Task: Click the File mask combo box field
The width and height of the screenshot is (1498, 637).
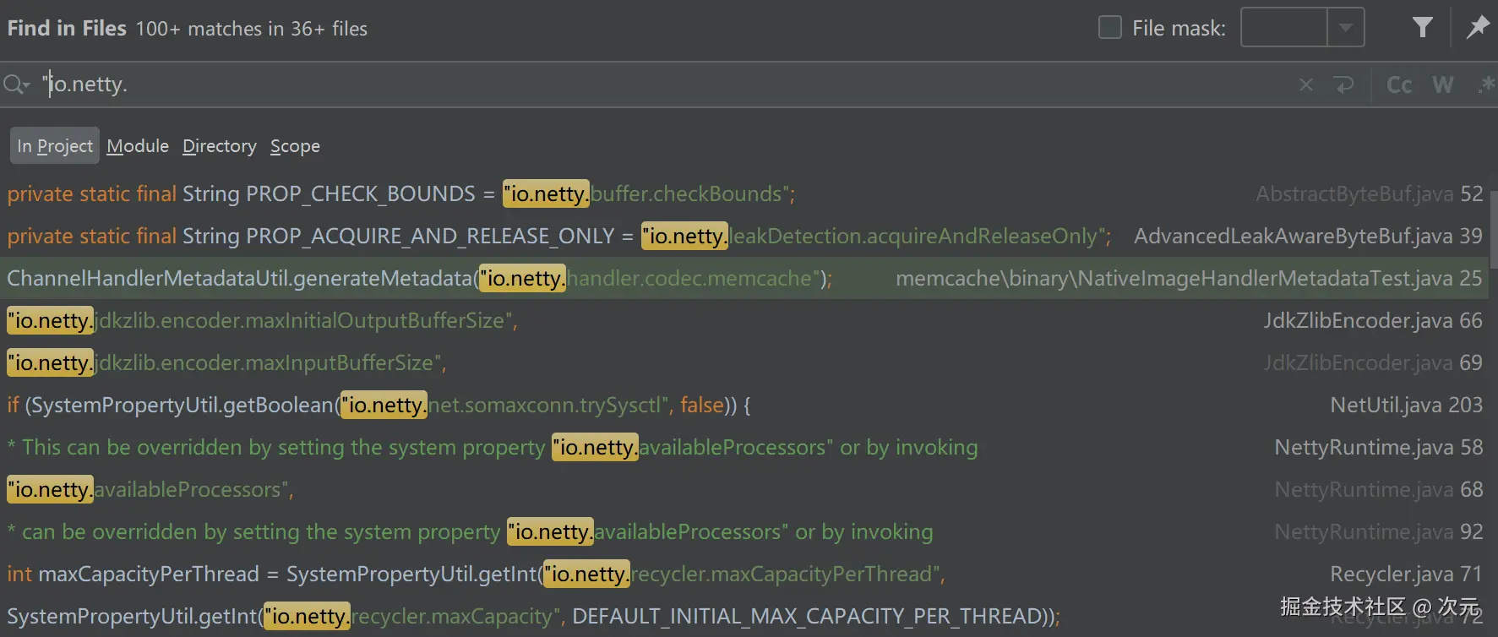Action: [x=1283, y=28]
